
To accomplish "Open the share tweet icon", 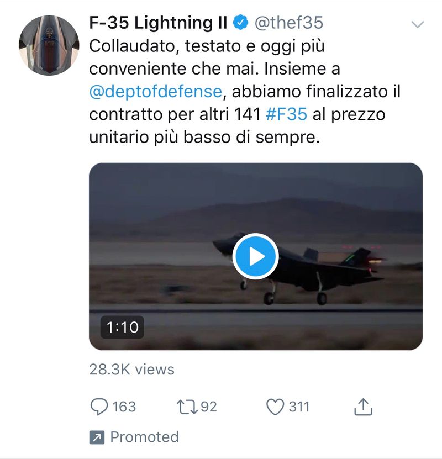I will [362, 407].
